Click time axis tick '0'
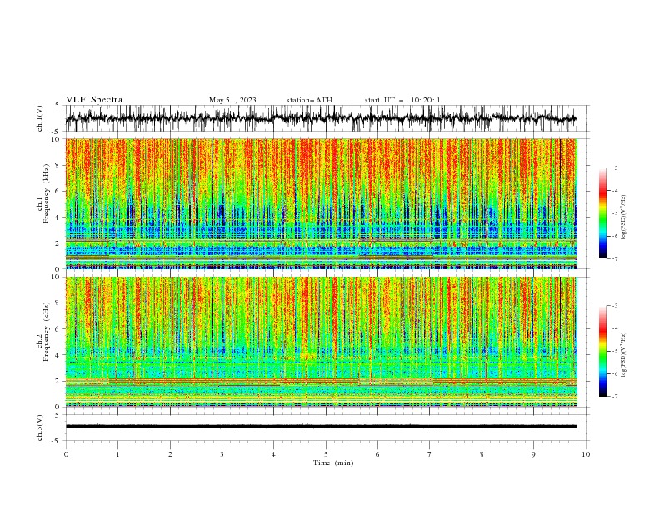Image resolution: width=660 pixels, height=510 pixels. [x=66, y=454]
